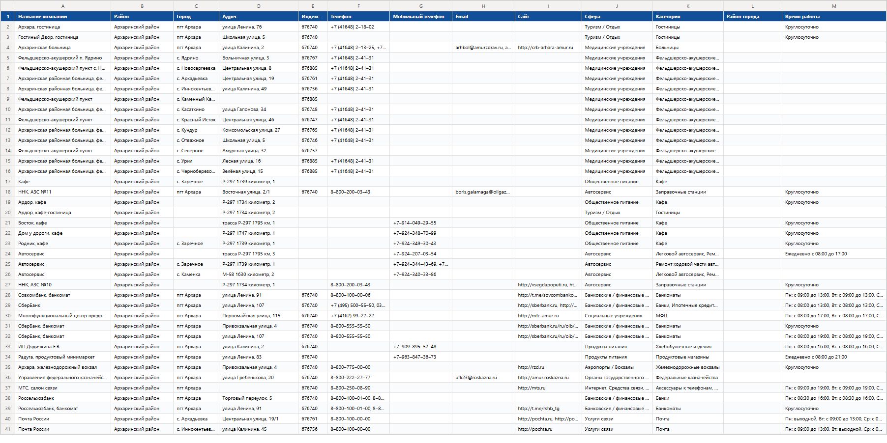Select the 'Радуга, продуктовый минимаркет' cell
The image size is (887, 443).
pos(63,357)
